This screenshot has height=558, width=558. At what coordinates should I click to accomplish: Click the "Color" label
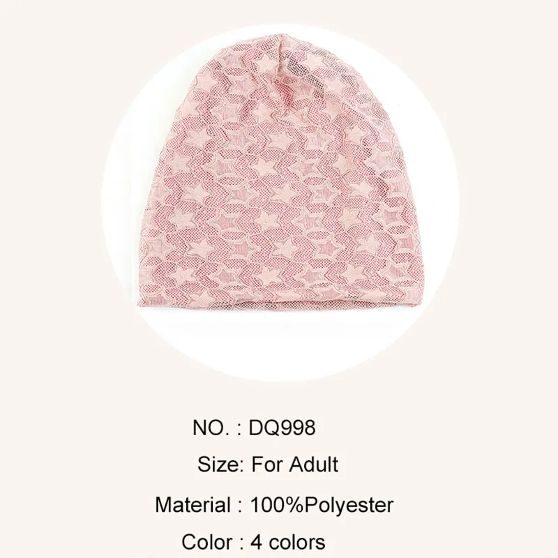pos(207,543)
